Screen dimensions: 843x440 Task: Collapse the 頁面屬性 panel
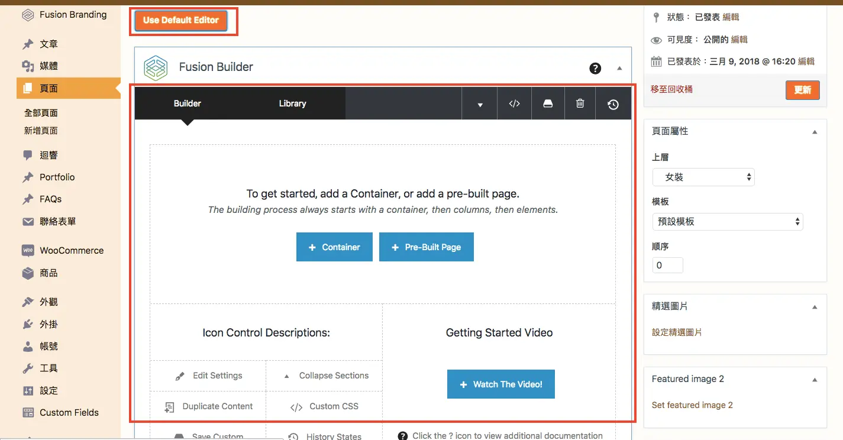click(815, 132)
